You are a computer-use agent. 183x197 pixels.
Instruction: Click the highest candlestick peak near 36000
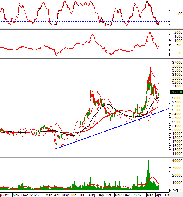(x=150, y=68)
